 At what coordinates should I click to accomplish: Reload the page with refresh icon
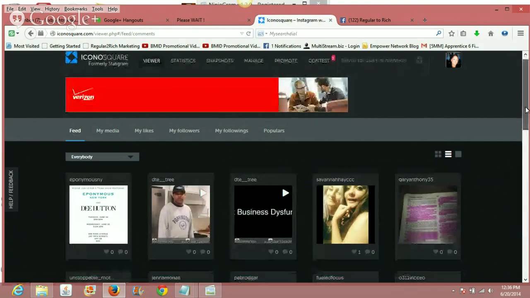click(248, 34)
